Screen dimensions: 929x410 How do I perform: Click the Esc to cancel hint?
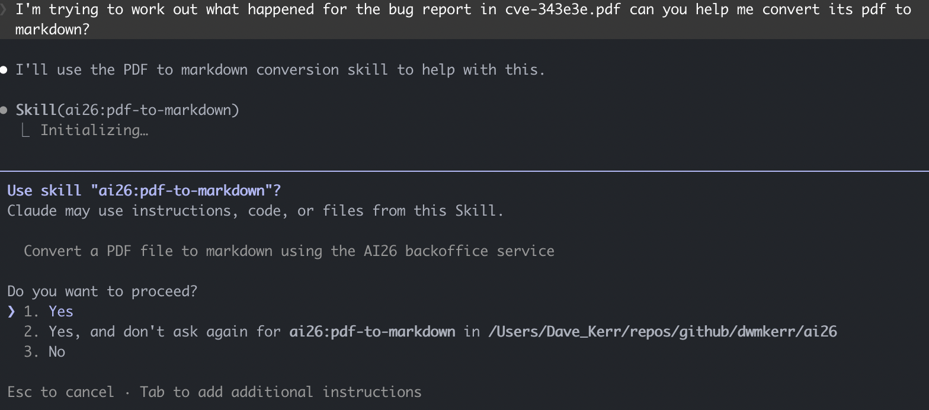pos(60,392)
